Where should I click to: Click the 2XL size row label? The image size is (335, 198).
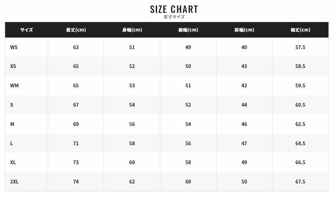point(15,182)
